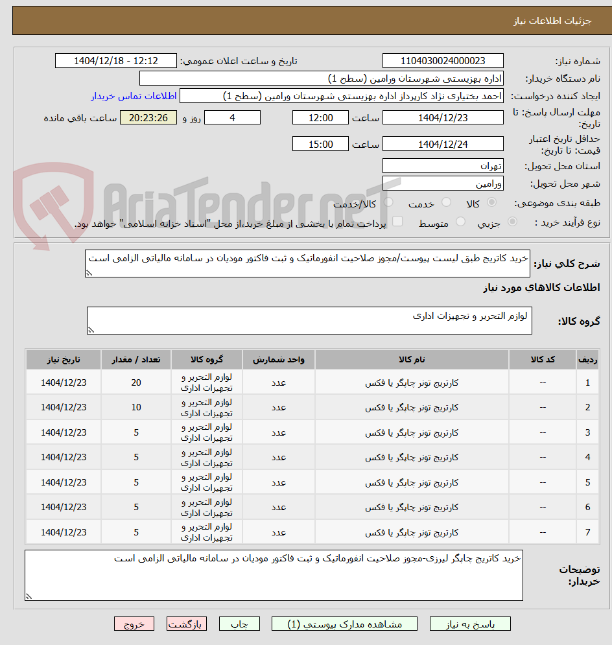Click item name کارتریج تونر in row 1

412,382
